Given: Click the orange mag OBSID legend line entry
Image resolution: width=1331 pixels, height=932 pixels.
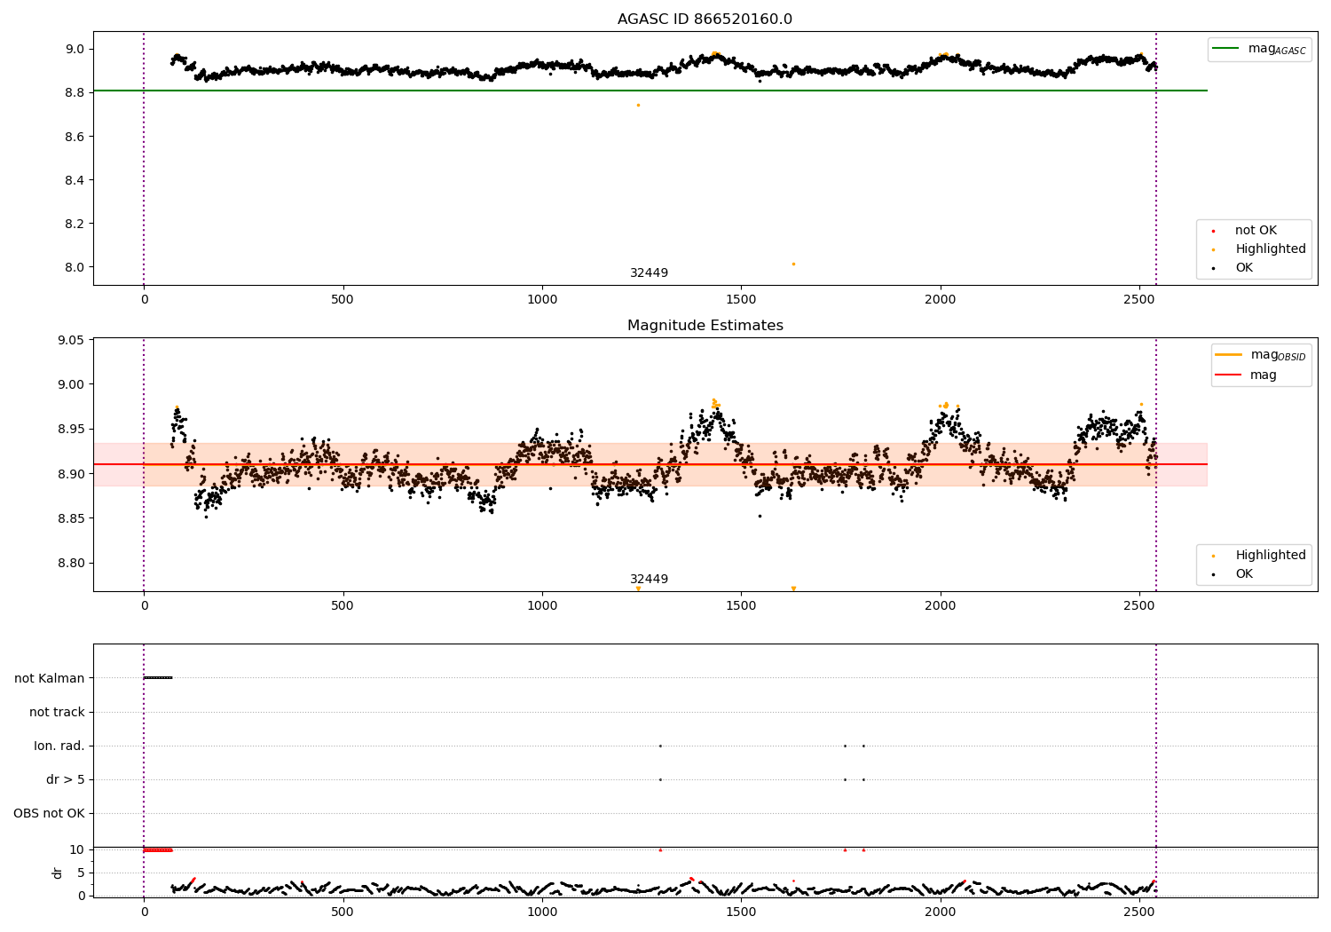Looking at the screenshot, I should coord(1260,355).
